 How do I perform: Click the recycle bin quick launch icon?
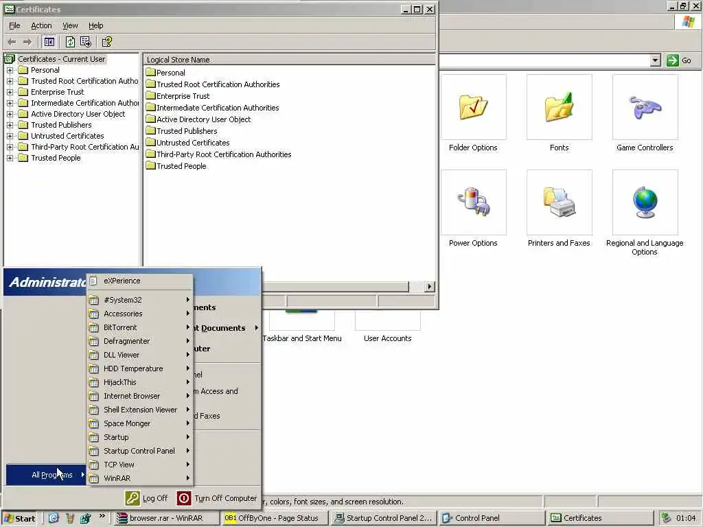[x=69, y=518]
